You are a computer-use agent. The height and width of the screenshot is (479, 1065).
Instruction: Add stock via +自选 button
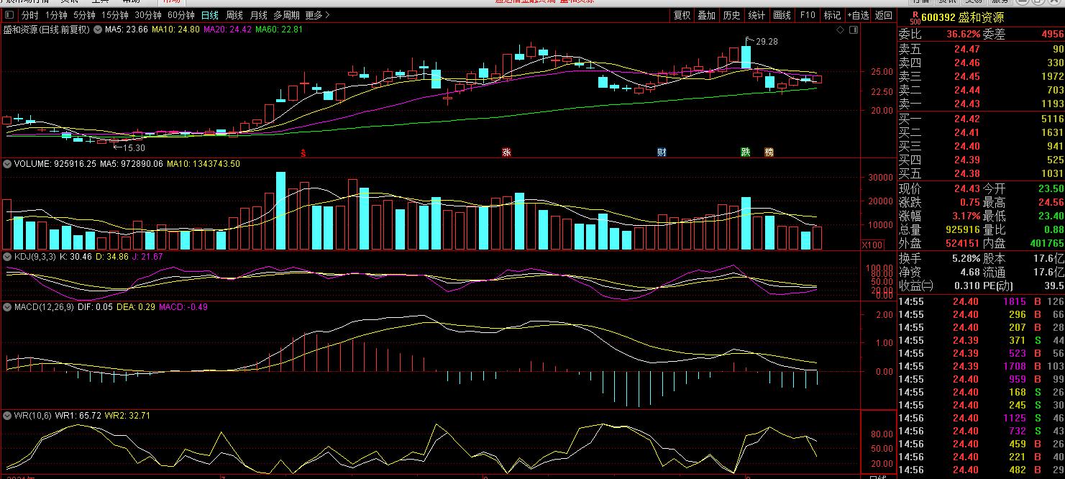click(858, 15)
